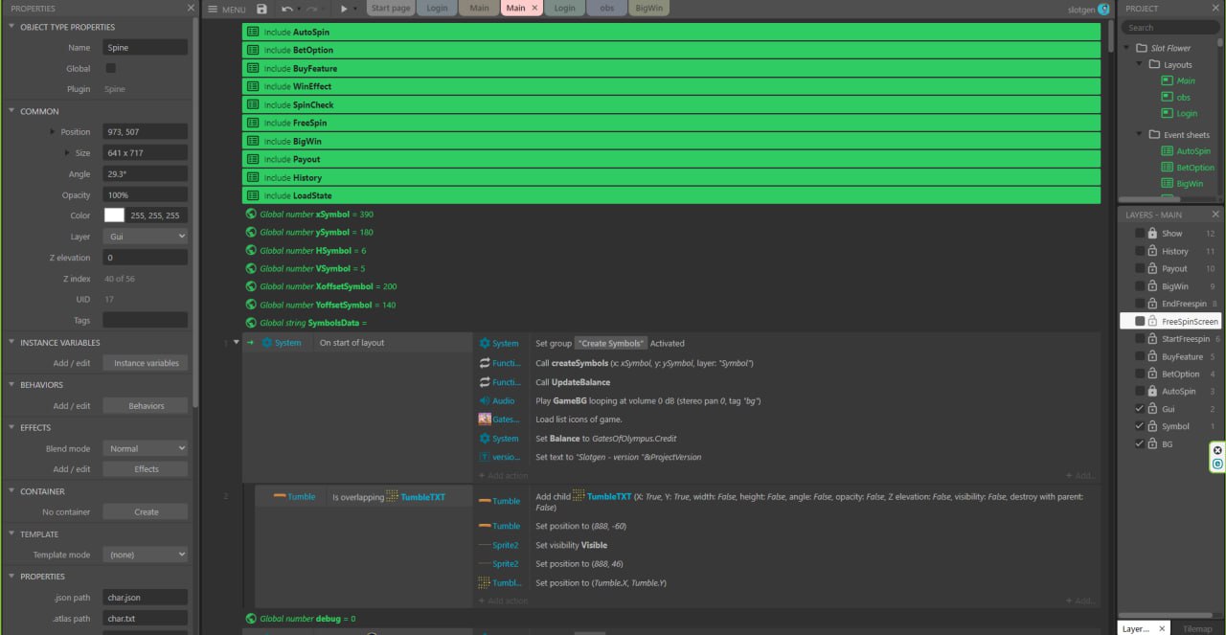Toggle the Global checkbox

(x=110, y=68)
